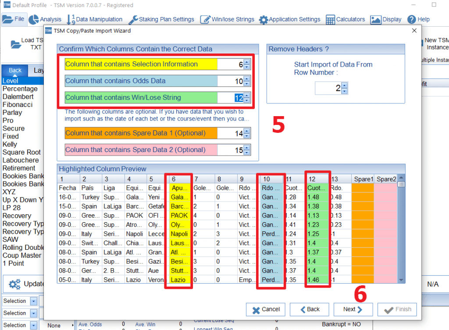This screenshot has width=449, height=330.
Task: Open the Calculators grid icon
Action: click(x=330, y=20)
